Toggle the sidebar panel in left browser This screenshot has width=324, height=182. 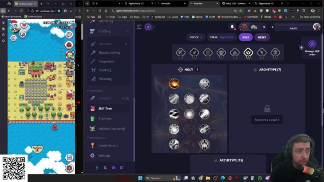[x=3, y=11]
